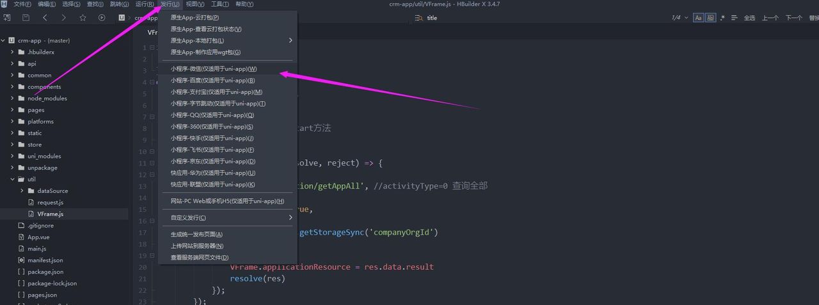819x305 pixels.
Task: Go forward with the right arrow icon
Action: 63,18
